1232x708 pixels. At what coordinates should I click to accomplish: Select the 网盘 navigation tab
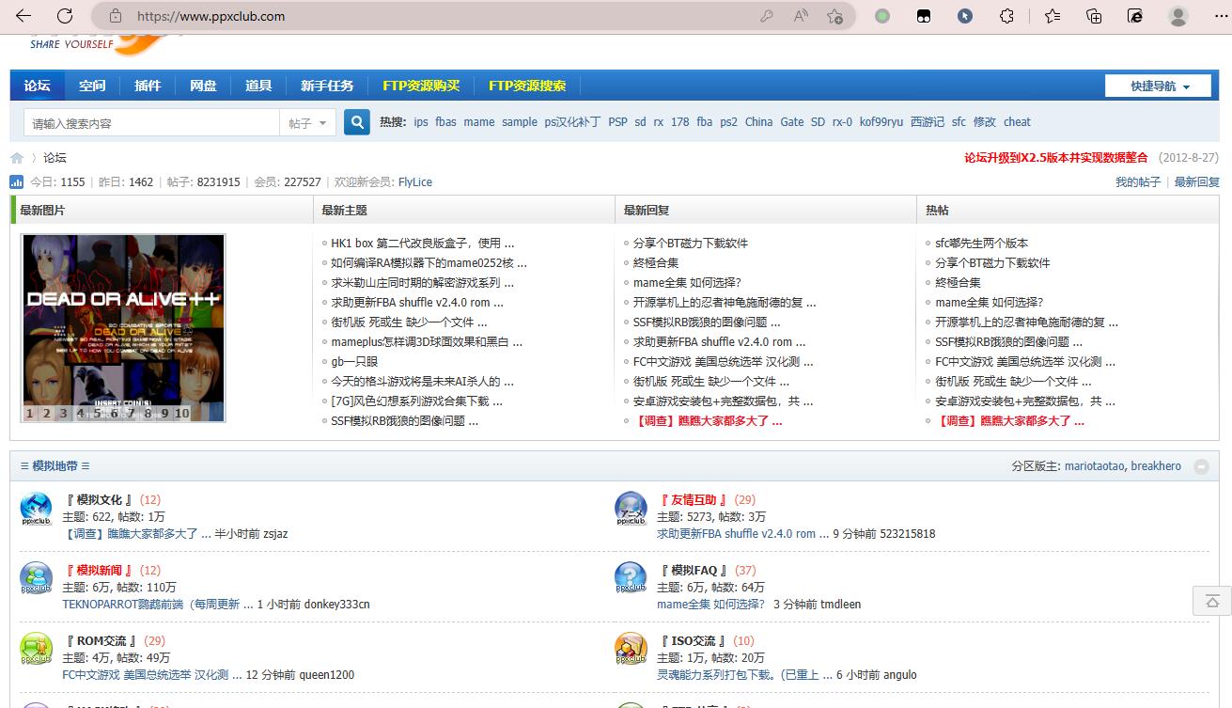click(203, 86)
